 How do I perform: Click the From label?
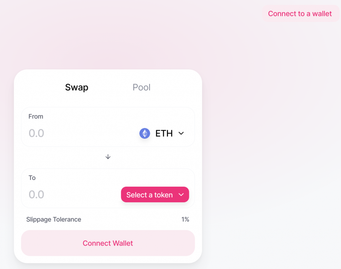point(36,116)
